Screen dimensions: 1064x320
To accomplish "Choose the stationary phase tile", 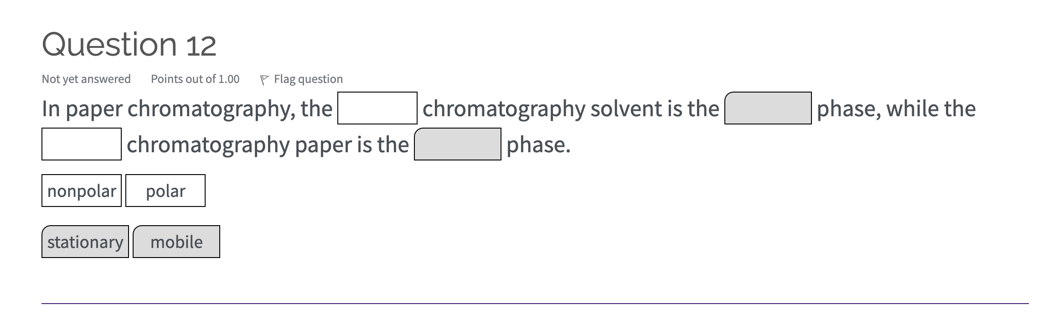I will point(85,242).
